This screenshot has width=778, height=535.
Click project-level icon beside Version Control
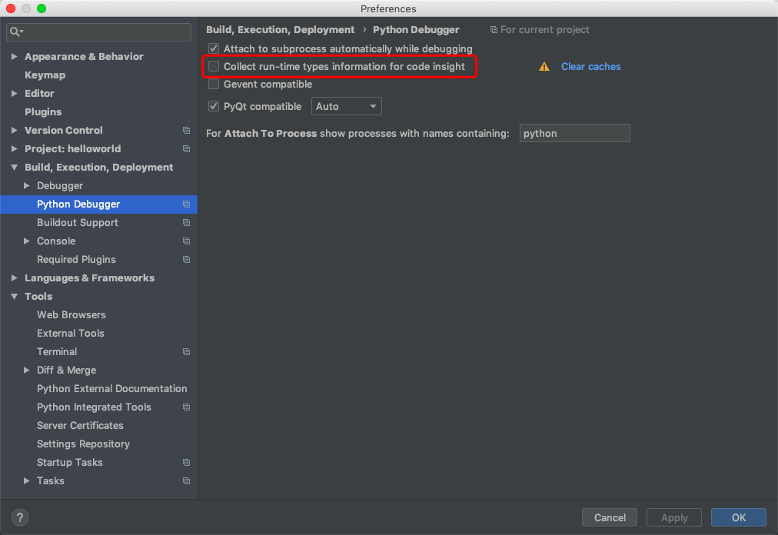tap(187, 131)
